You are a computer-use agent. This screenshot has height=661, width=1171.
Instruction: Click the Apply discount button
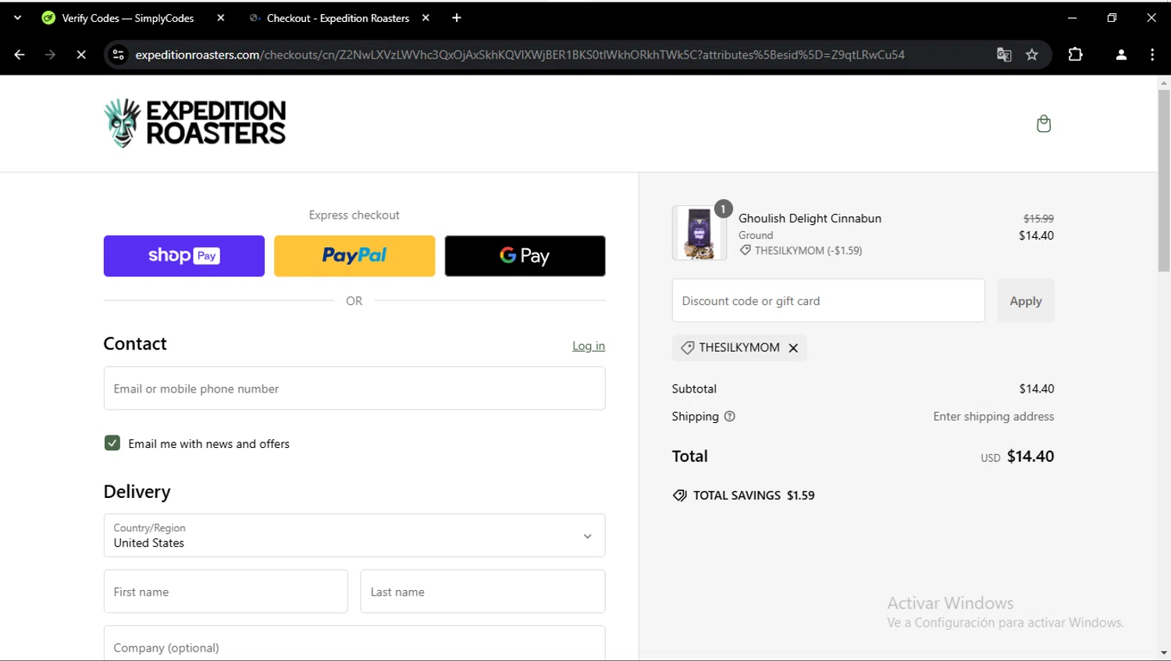pos(1026,300)
